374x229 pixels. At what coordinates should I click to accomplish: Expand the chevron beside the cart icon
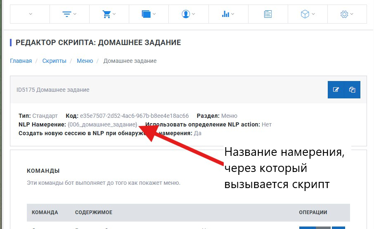pyautogui.click(x=114, y=14)
